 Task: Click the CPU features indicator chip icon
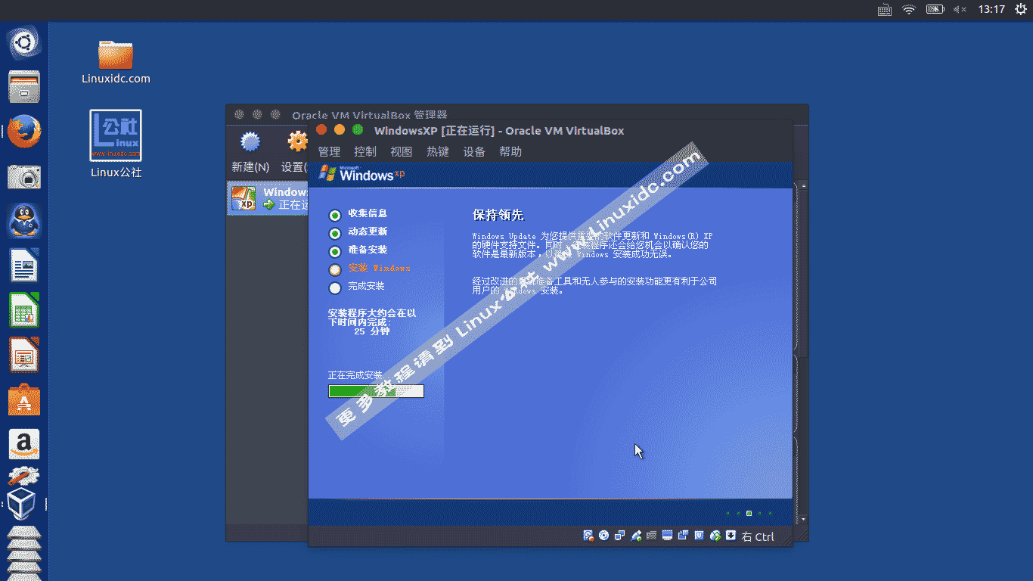tap(700, 536)
